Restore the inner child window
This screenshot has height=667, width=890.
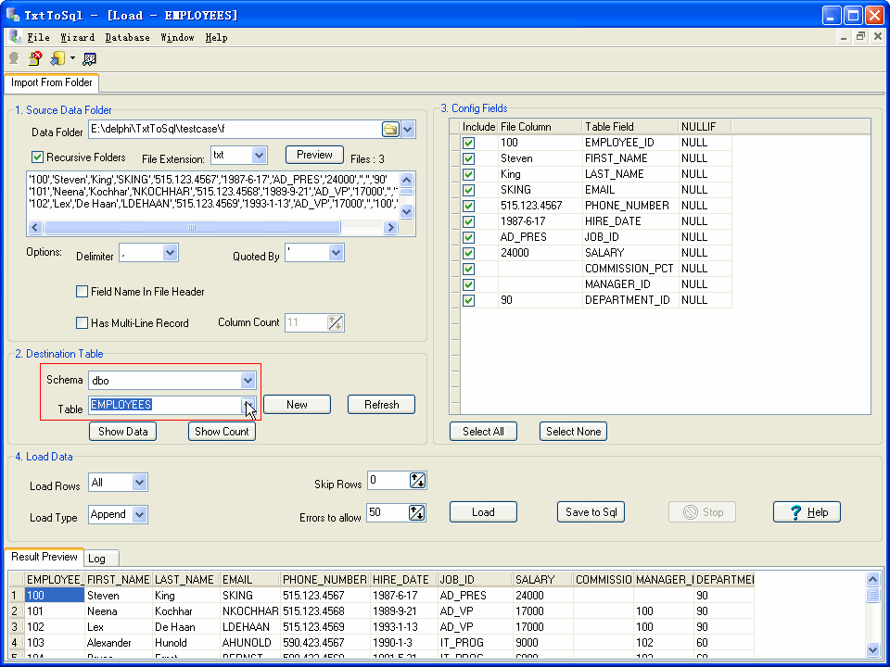tap(860, 37)
